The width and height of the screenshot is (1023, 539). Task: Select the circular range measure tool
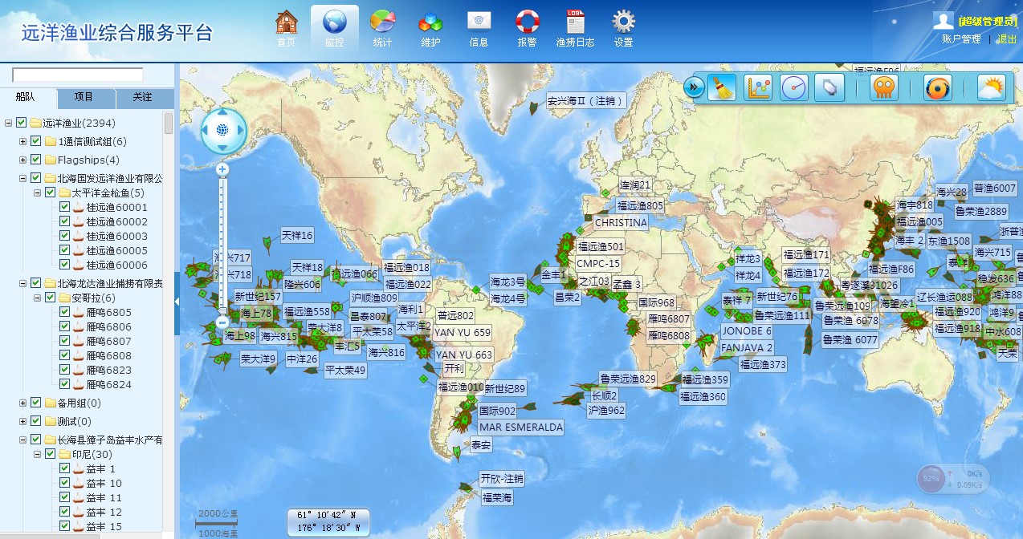coord(793,87)
